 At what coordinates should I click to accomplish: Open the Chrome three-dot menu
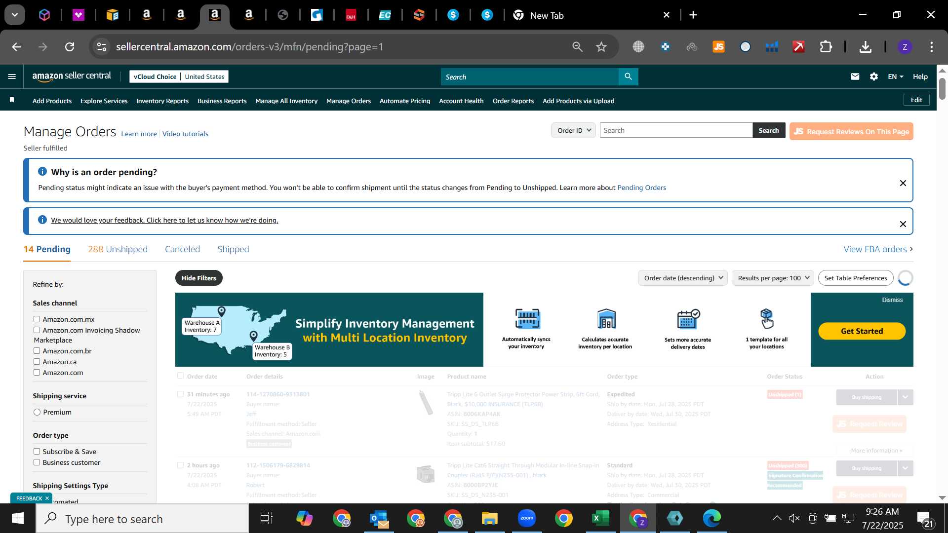pos(931,47)
